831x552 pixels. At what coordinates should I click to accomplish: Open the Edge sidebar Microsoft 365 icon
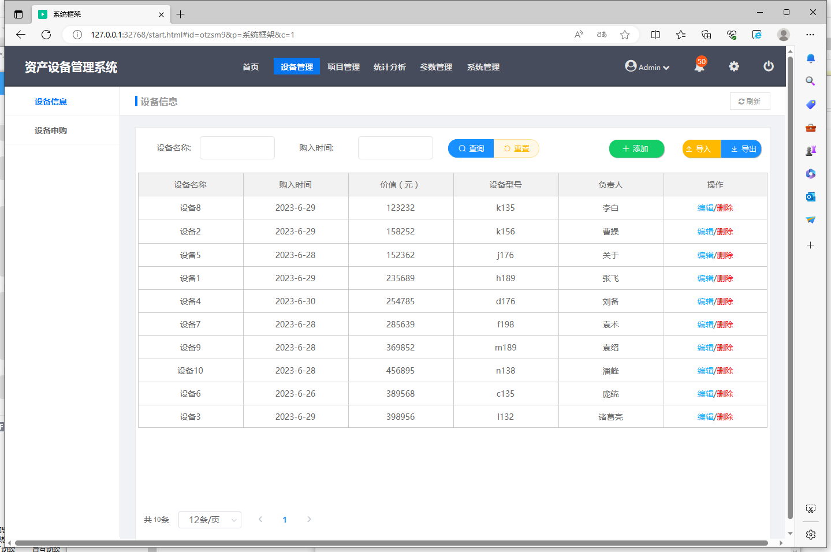tap(811, 174)
